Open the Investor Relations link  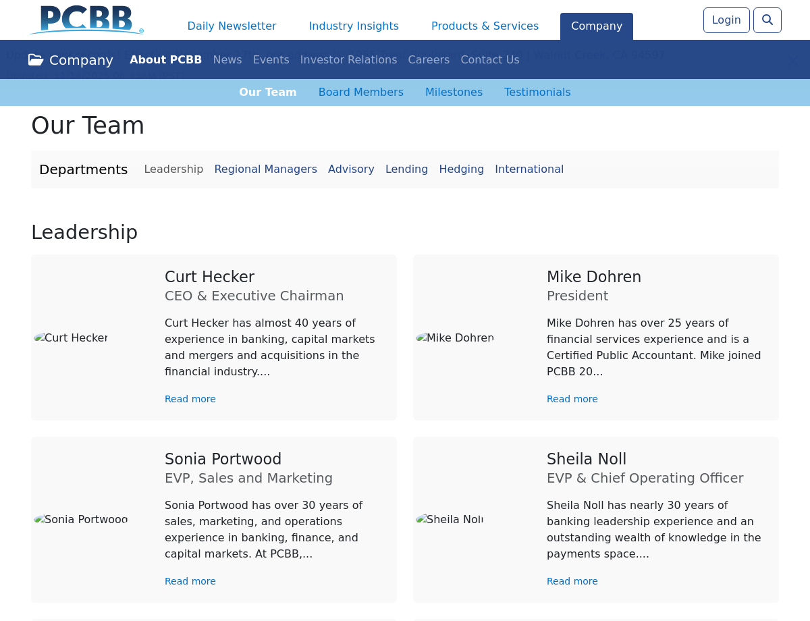click(348, 60)
